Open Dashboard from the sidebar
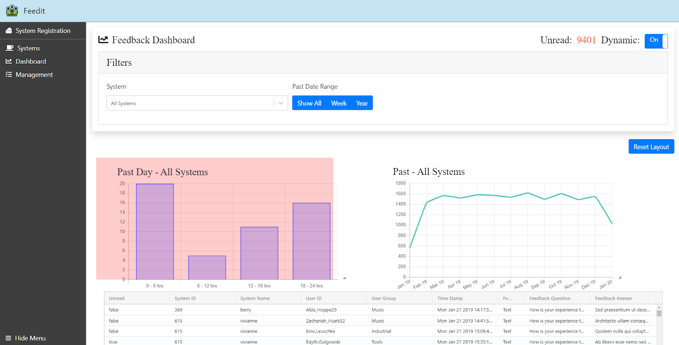 [x=31, y=61]
